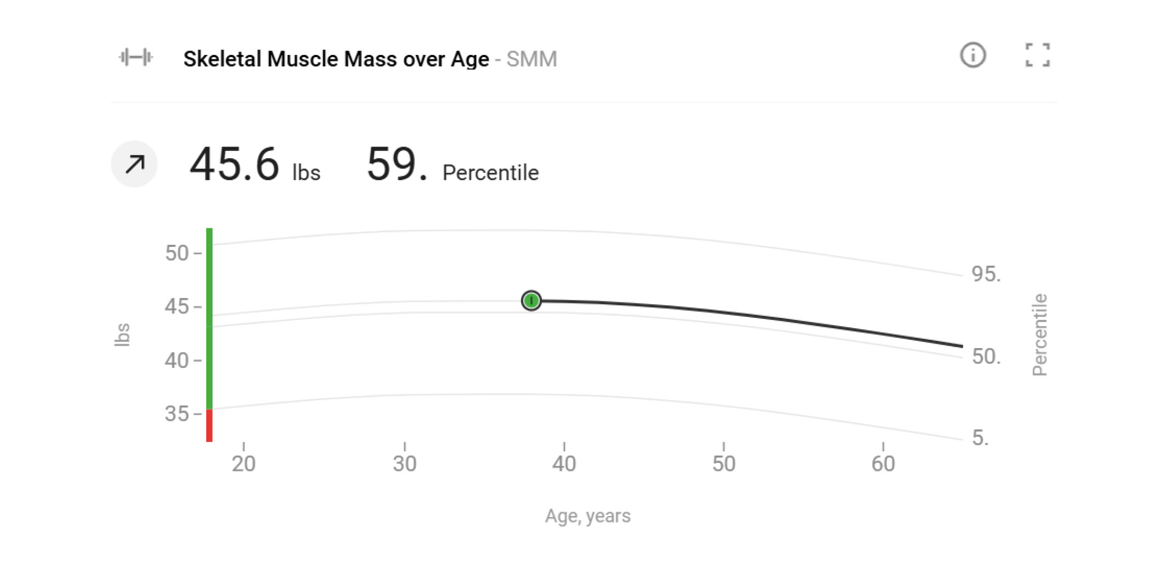Click the age 20 tick label

coord(244,464)
